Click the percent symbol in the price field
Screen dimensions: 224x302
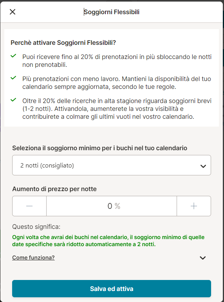pos(117,206)
